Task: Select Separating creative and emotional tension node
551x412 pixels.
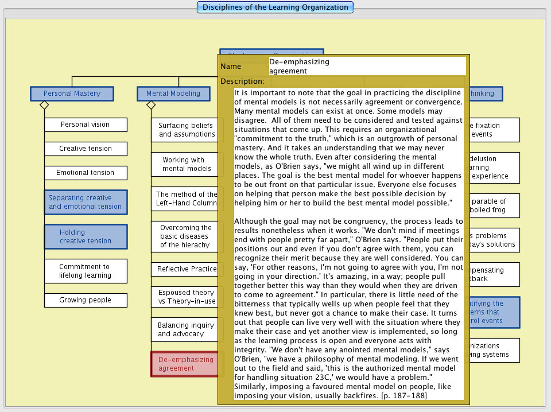Action: click(86, 202)
